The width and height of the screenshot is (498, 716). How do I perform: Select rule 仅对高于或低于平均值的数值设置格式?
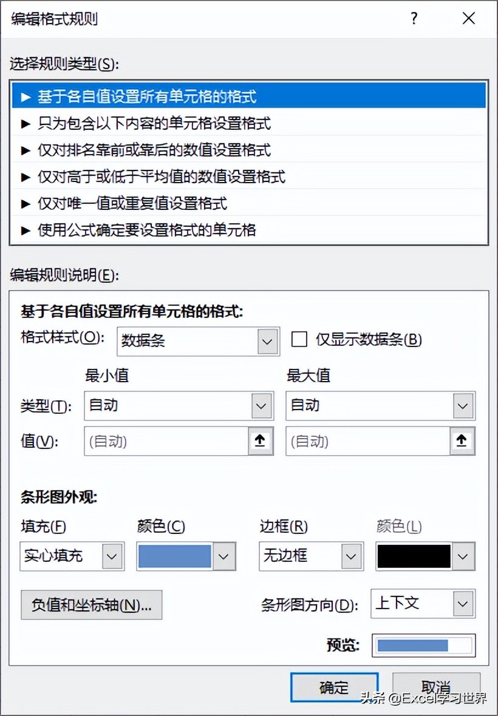[248, 177]
